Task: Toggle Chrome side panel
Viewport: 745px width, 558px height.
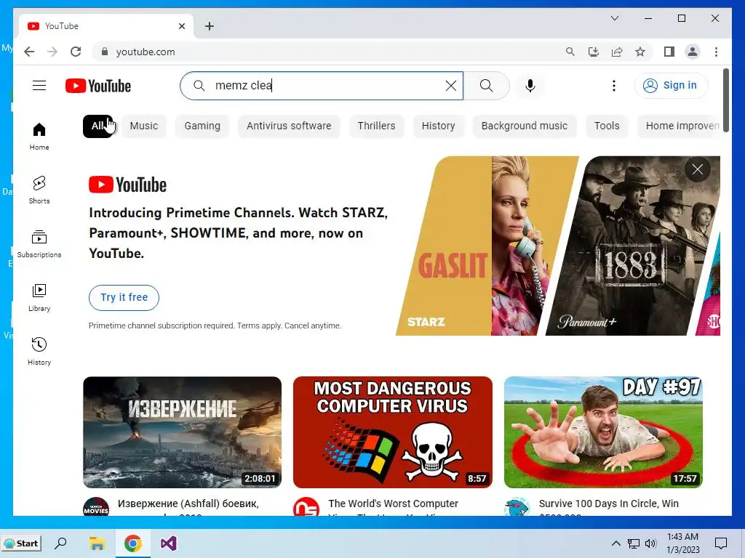Action: tap(669, 52)
